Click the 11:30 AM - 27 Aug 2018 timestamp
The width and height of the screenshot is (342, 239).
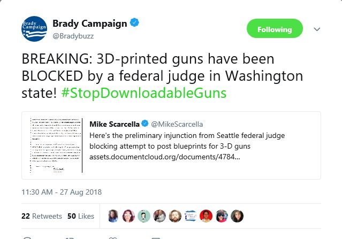point(62,192)
